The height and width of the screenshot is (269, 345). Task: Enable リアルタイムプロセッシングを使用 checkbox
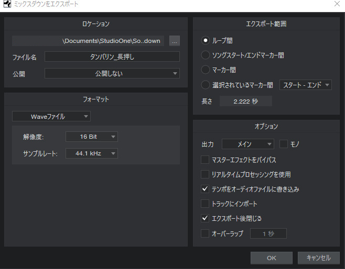pyautogui.click(x=205, y=174)
